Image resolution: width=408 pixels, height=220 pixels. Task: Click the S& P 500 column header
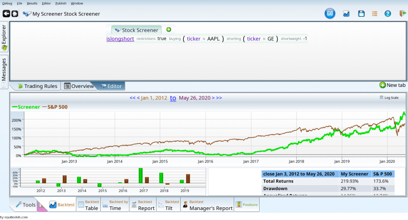coord(383,174)
